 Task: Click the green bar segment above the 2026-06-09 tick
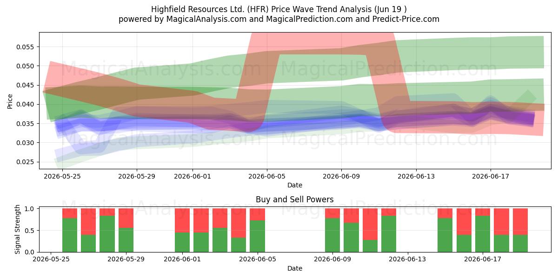point(332,235)
